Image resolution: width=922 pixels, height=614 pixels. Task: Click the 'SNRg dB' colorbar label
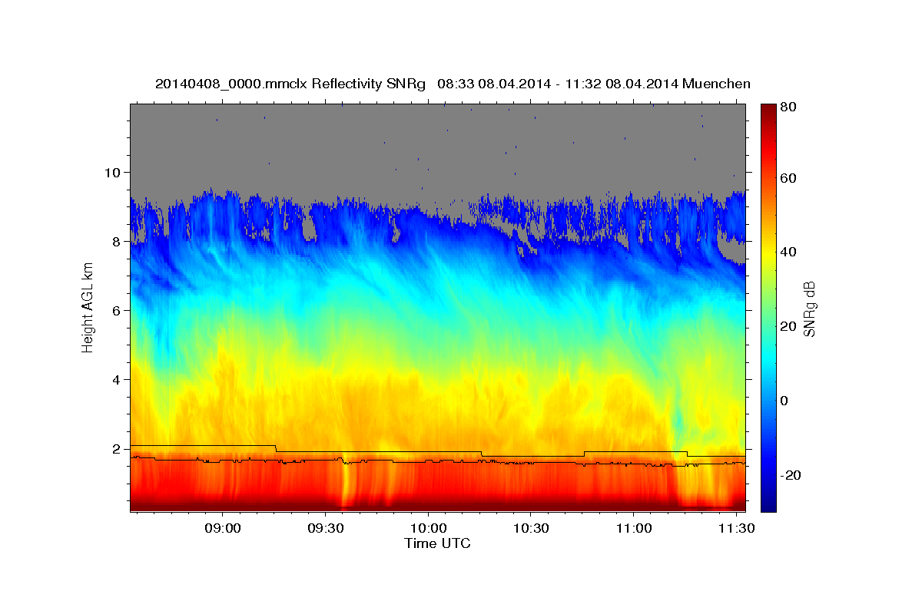[x=809, y=308]
